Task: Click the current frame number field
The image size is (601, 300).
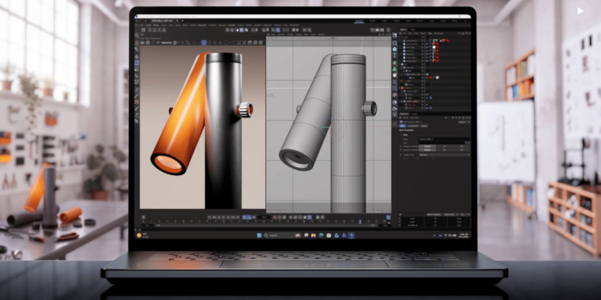Action: point(264,218)
